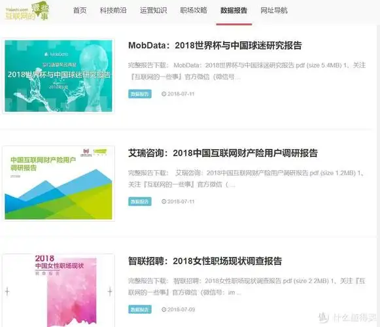380x327 pixels.
Task: Open the MobData 2018世界杯 report thumbnail
Action: pyautogui.click(x=58, y=76)
